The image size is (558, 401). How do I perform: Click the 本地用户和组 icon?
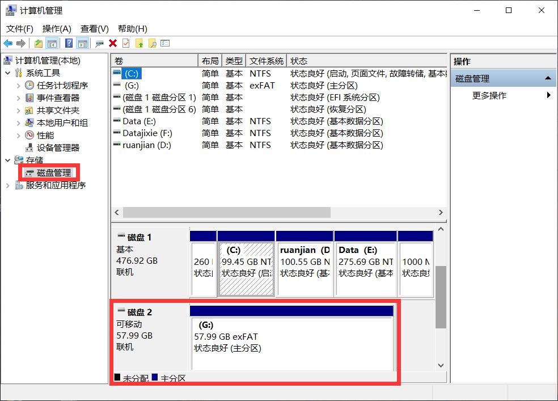click(x=29, y=123)
